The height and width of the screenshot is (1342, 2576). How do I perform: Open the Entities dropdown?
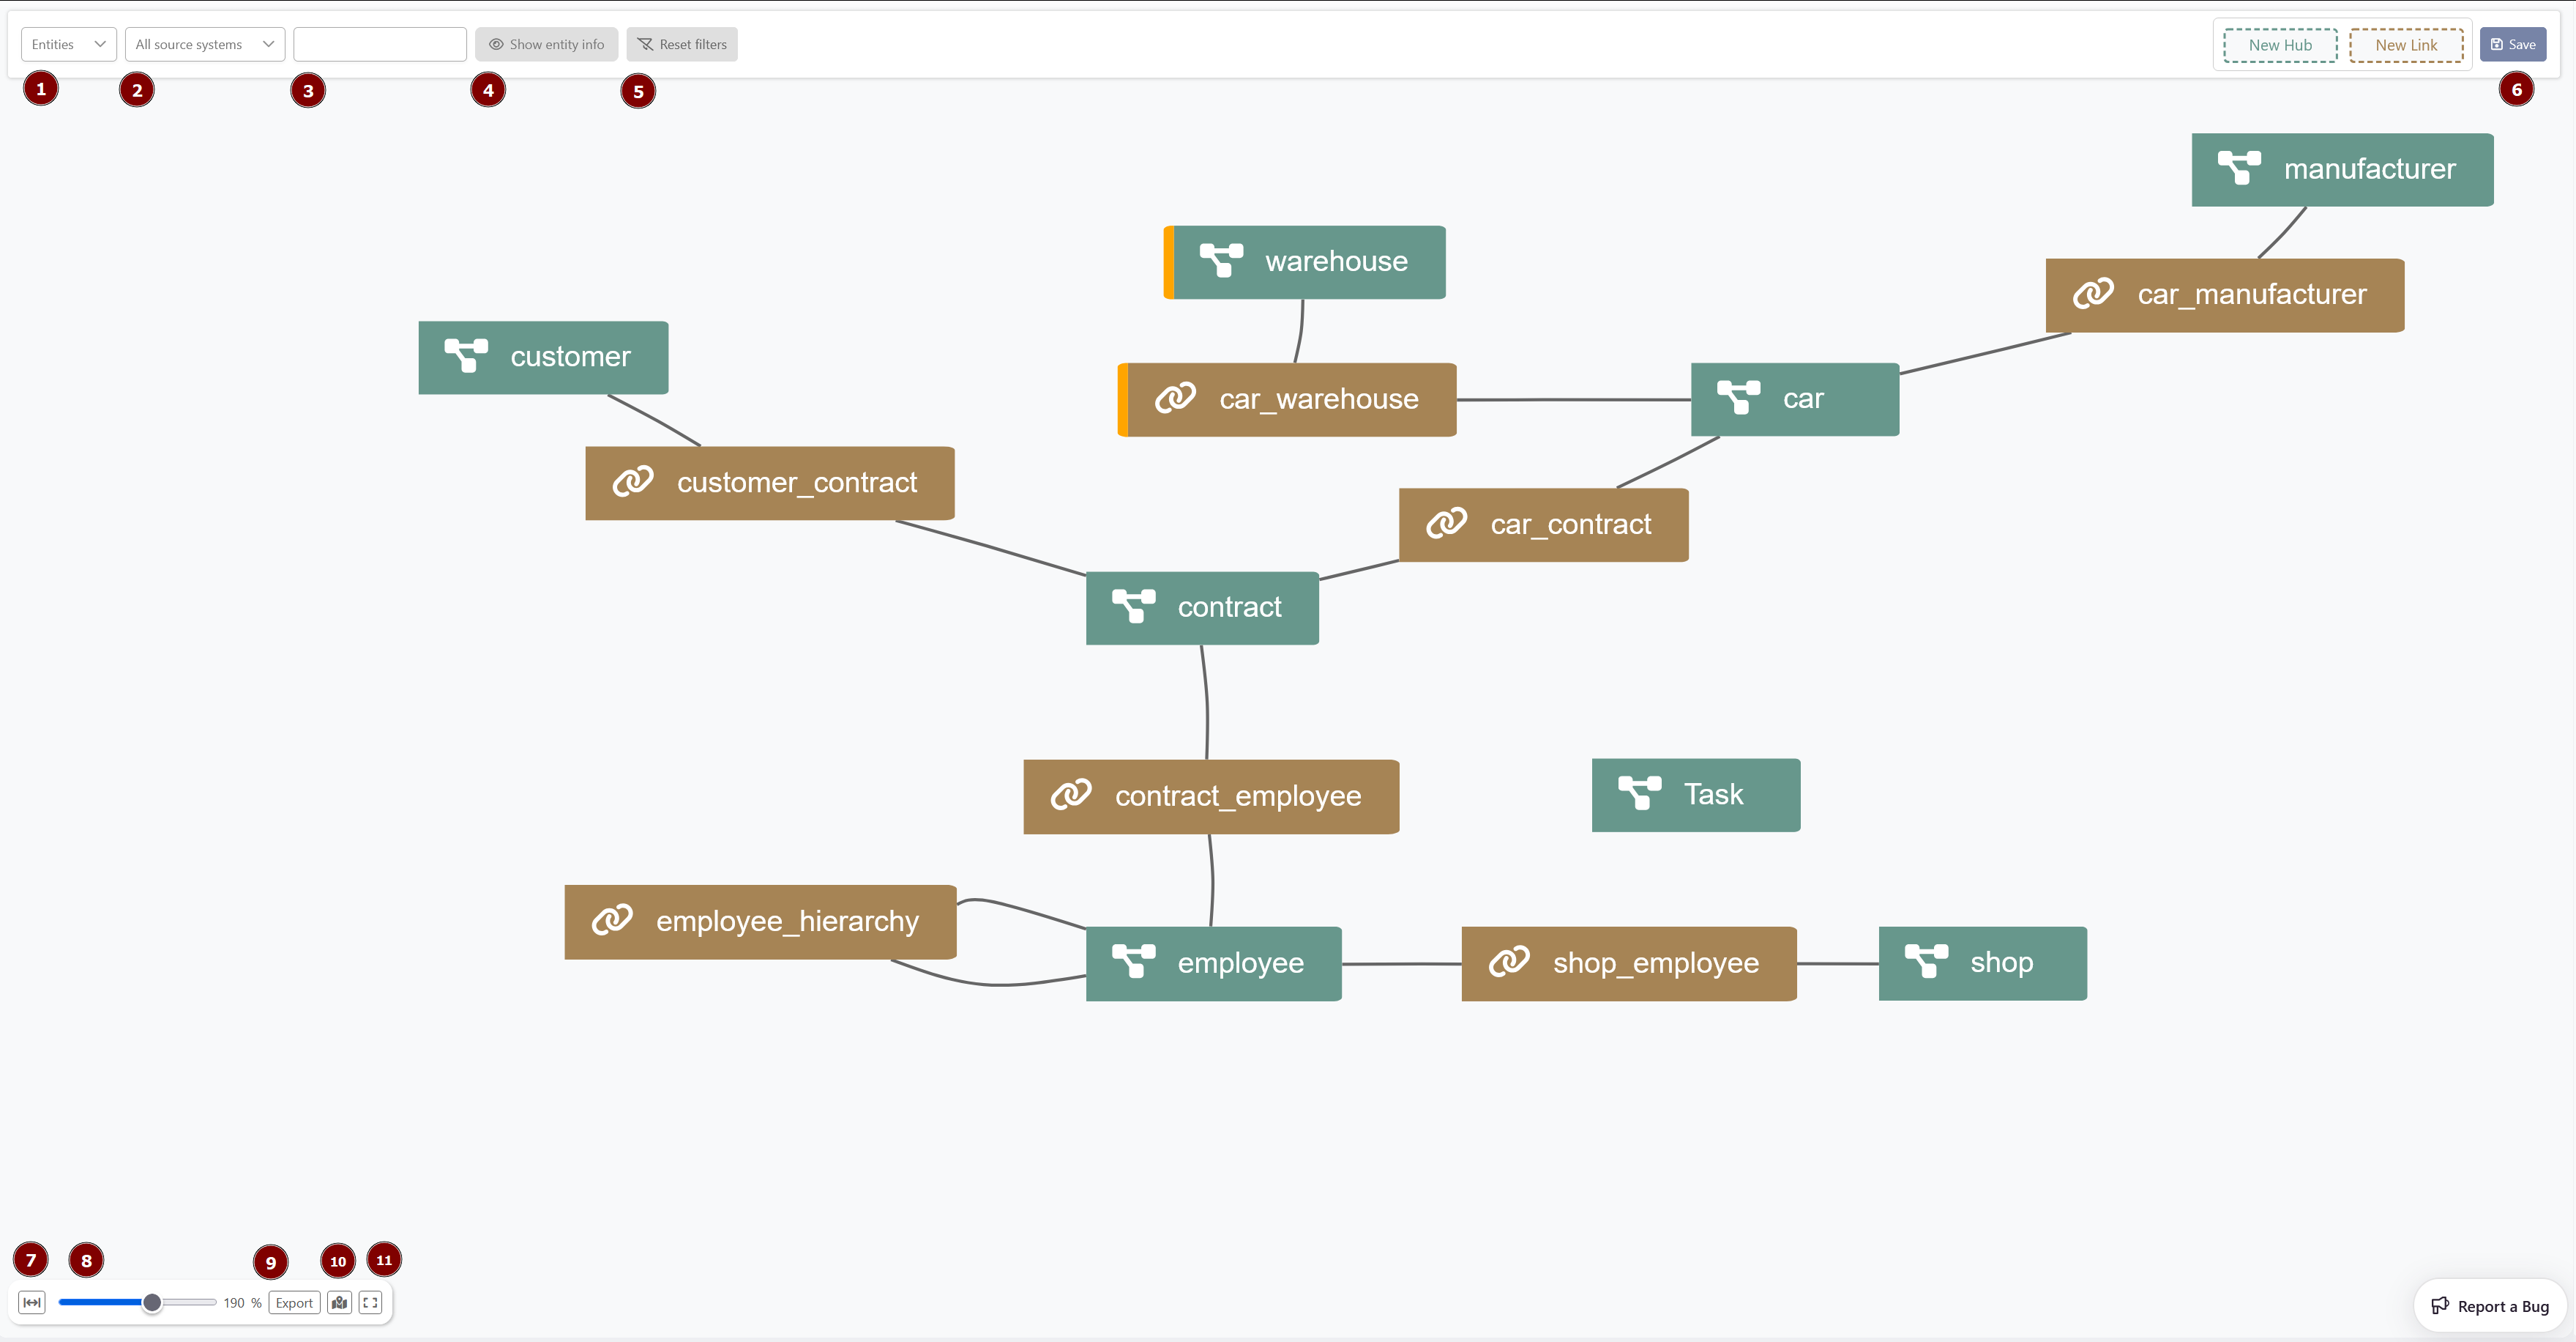tap(69, 44)
